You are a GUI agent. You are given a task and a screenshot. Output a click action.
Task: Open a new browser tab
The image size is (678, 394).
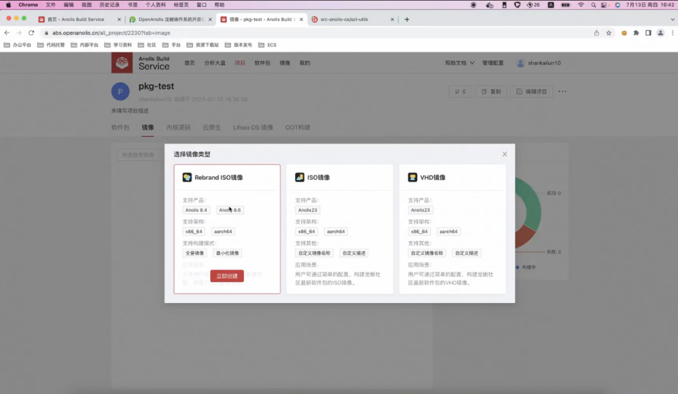click(407, 19)
